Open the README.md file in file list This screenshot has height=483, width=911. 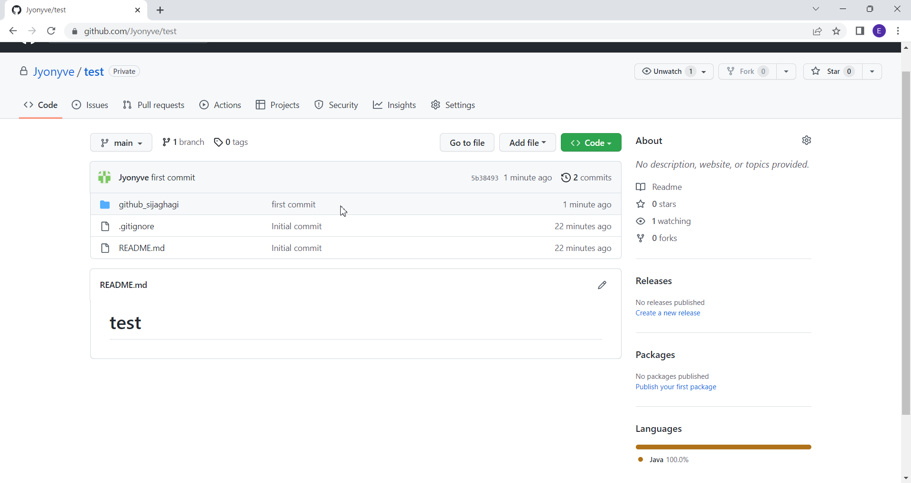pos(142,248)
